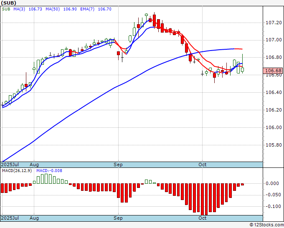Click the MA(50) value 106.90
This screenshot has height=228, width=284.
pos(70,9)
